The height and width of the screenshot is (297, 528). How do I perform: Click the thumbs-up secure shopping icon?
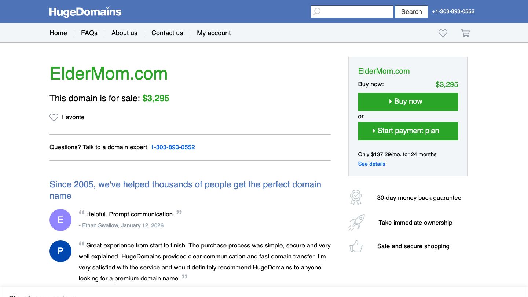tap(356, 246)
